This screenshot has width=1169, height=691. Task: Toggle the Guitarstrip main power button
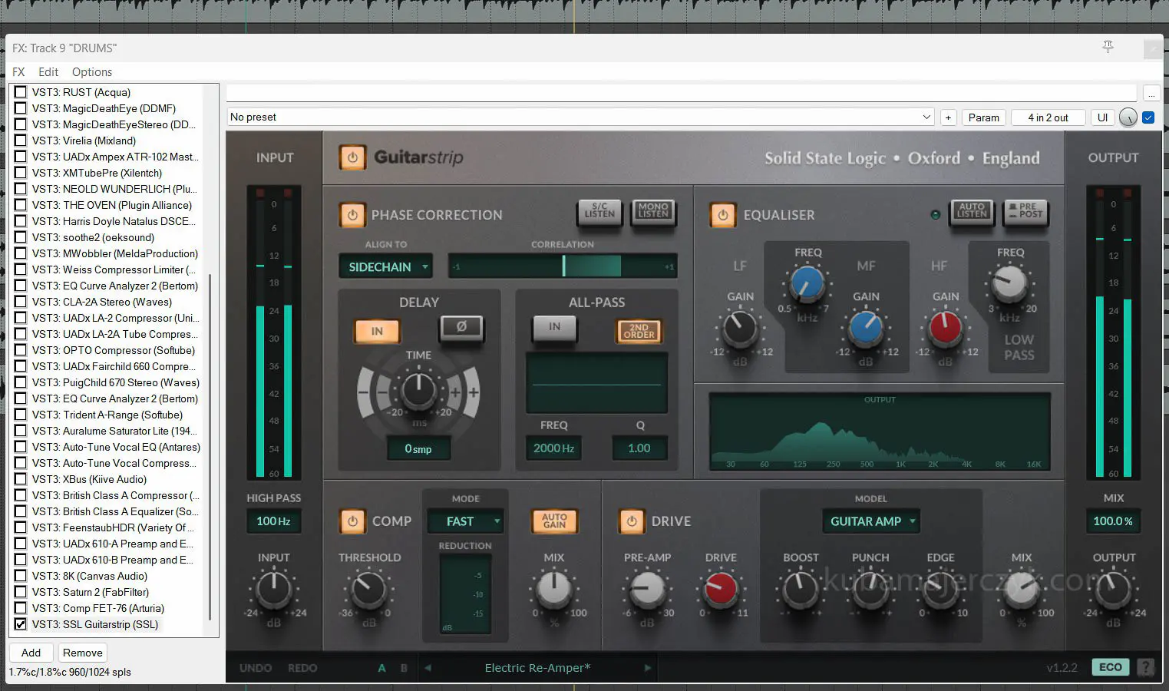click(x=352, y=157)
